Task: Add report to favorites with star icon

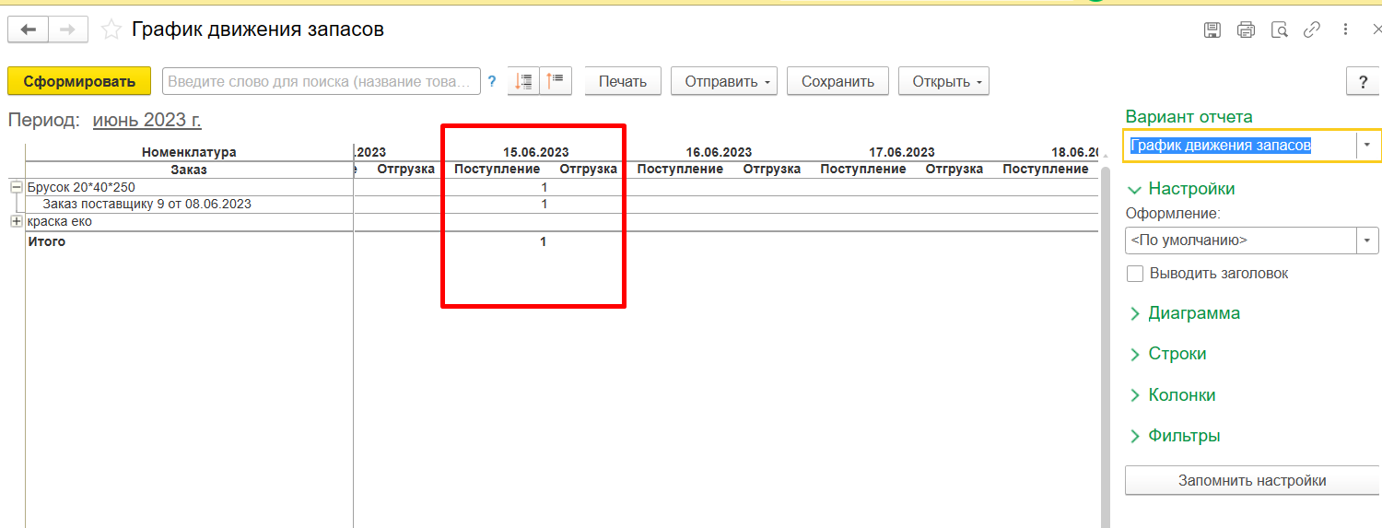Action: coord(111,29)
